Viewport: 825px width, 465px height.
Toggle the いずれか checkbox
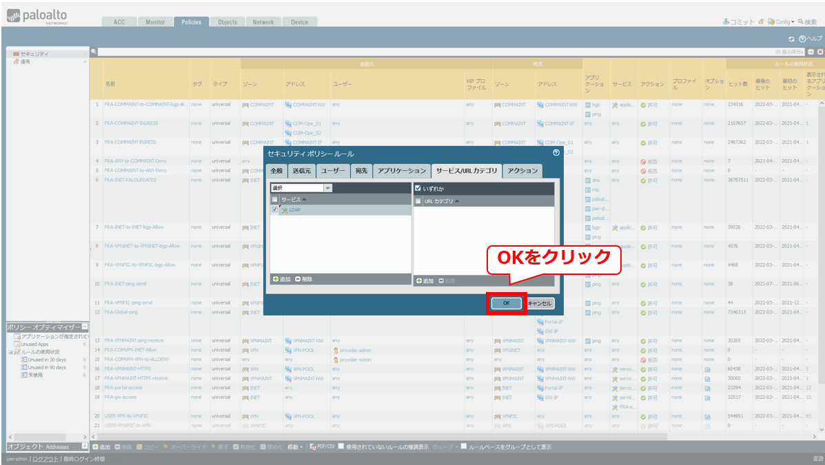(x=418, y=188)
